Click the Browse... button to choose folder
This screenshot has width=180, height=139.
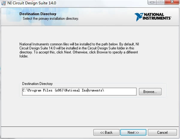tap(150, 91)
